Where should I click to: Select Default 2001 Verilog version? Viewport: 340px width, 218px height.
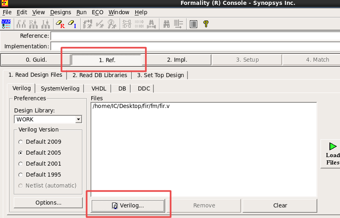(x=21, y=164)
